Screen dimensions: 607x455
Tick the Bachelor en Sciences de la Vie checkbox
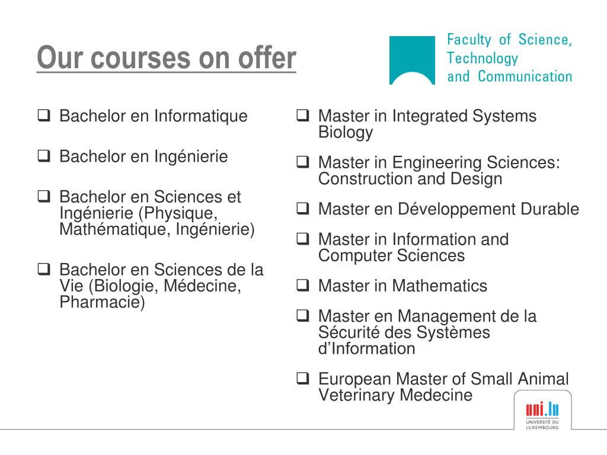44,269
